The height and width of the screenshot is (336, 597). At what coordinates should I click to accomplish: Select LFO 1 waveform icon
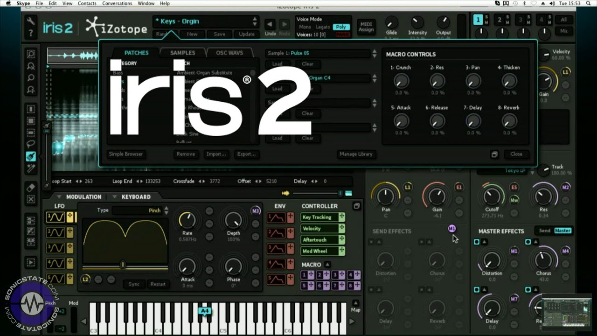(x=56, y=217)
